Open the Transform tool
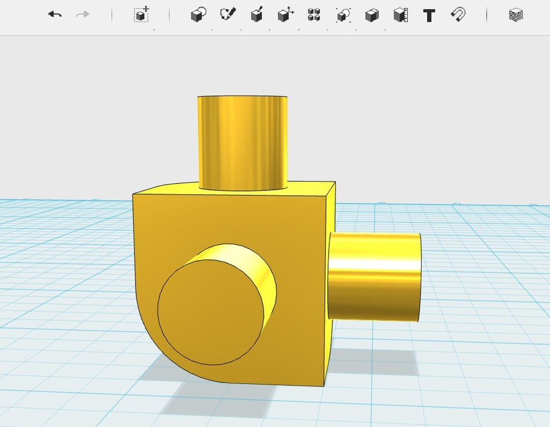 [142, 15]
